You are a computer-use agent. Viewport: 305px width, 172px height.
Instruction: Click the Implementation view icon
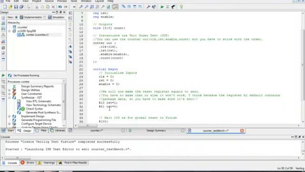click(21, 17)
